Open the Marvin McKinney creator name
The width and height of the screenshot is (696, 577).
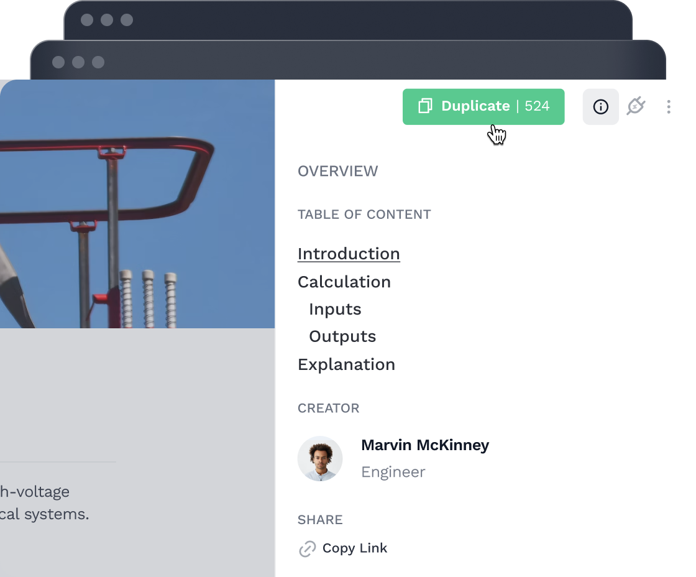(x=425, y=445)
